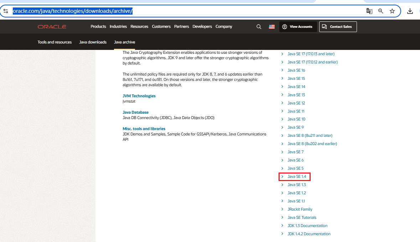Open Java SE 17 (17.0.12 and earlier)
The height and width of the screenshot is (242, 420).
coord(312,62)
